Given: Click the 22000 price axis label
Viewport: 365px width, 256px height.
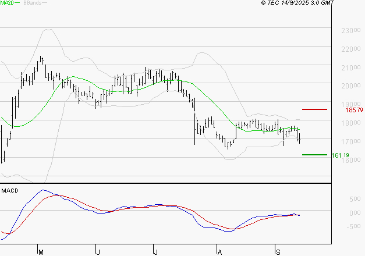Looking at the screenshot, I should coord(351,49).
